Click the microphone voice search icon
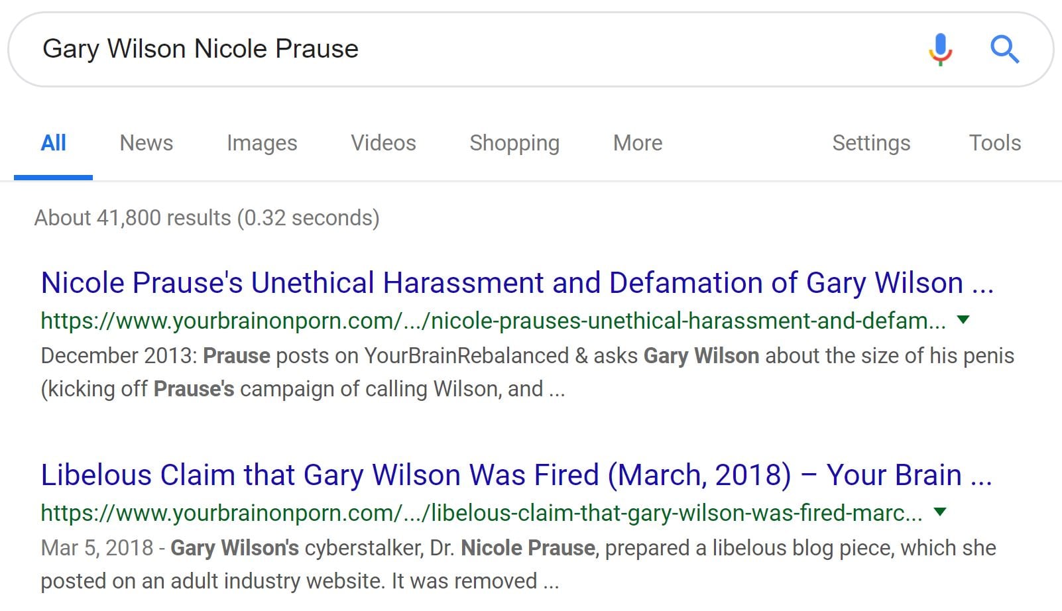This screenshot has height=611, width=1062. pyautogui.click(x=940, y=49)
